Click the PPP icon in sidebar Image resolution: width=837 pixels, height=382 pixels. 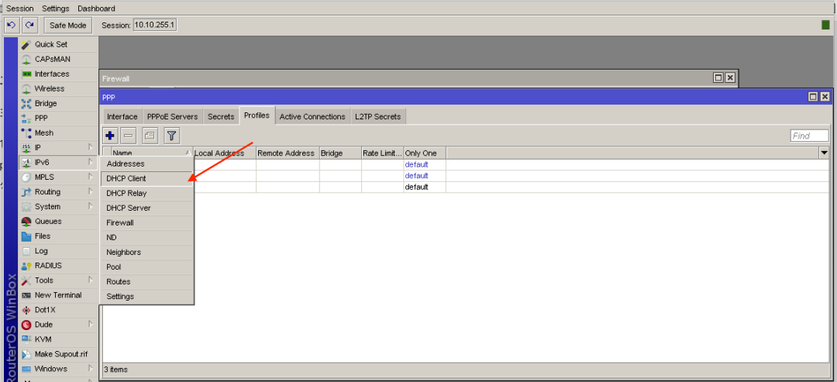[26, 119]
